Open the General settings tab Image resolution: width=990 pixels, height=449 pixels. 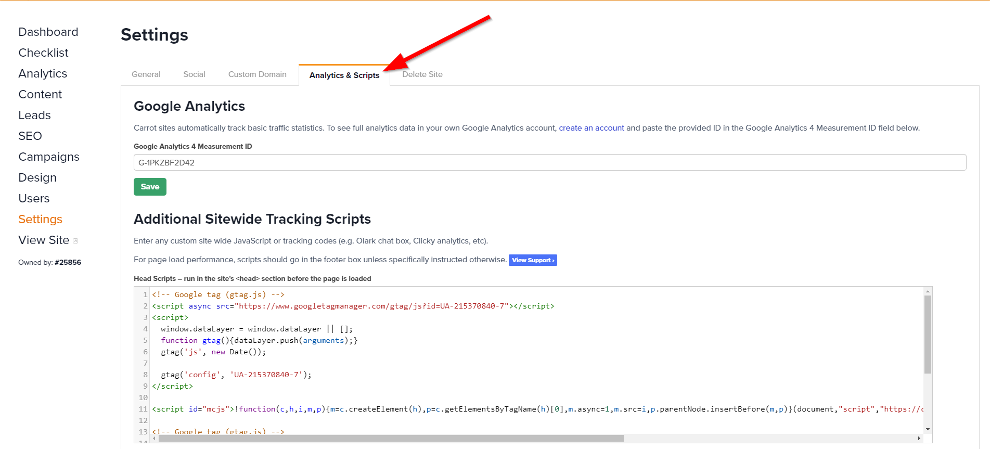tap(146, 74)
